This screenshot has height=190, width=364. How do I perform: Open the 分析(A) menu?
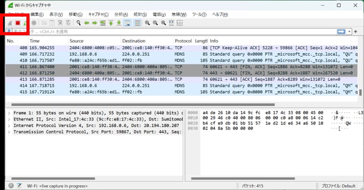(121, 14)
